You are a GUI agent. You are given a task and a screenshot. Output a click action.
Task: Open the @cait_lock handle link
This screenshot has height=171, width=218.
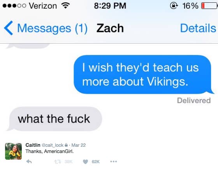click(53, 145)
